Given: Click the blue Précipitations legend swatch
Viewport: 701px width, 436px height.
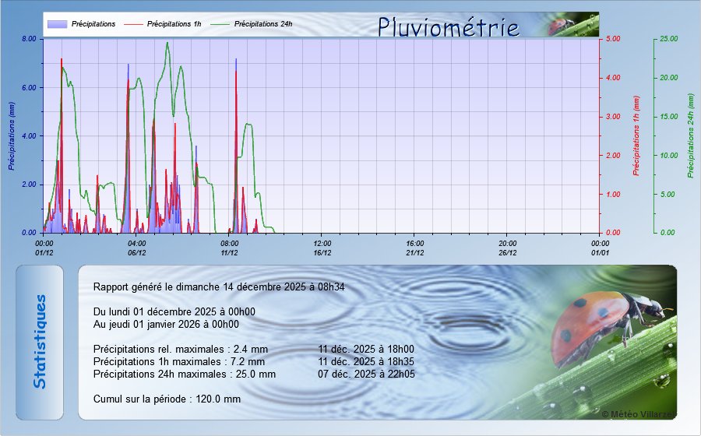Looking at the screenshot, I should coord(58,24).
